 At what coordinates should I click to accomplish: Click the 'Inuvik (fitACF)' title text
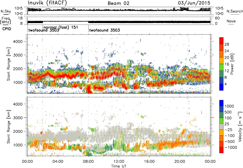tap(47, 3)
